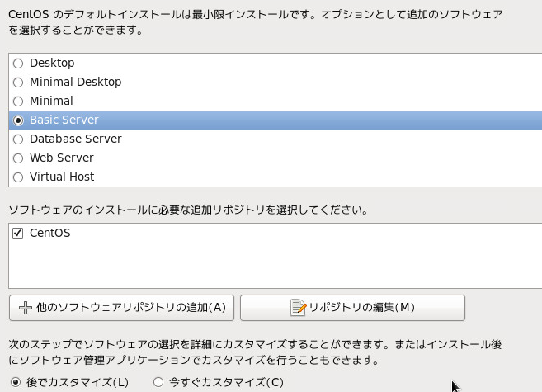Select the Desktop radio button

point(18,64)
